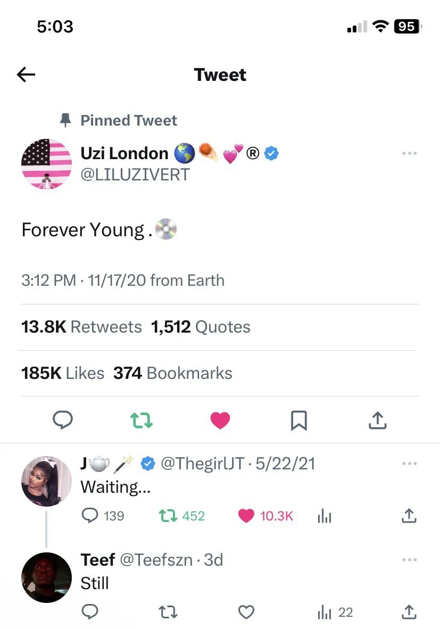Like Teef's reply with the heart icon
This screenshot has height=629, width=440.
pos(247,612)
